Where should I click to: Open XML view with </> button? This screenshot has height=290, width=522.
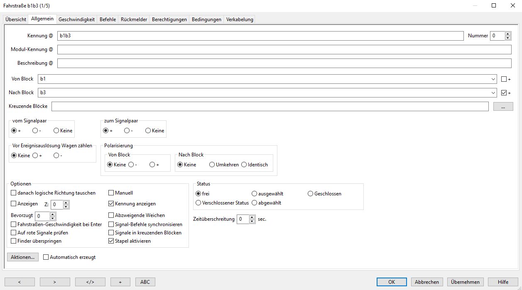pyautogui.click(x=90, y=282)
